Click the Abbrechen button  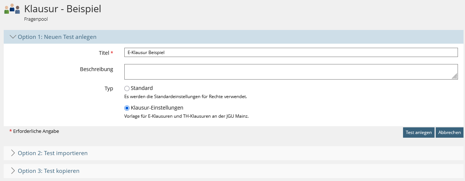coord(449,133)
